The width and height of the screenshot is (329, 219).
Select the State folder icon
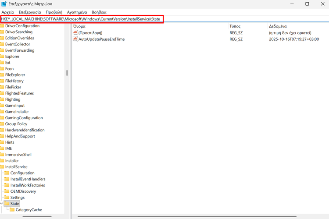pyautogui.click(x=7, y=204)
